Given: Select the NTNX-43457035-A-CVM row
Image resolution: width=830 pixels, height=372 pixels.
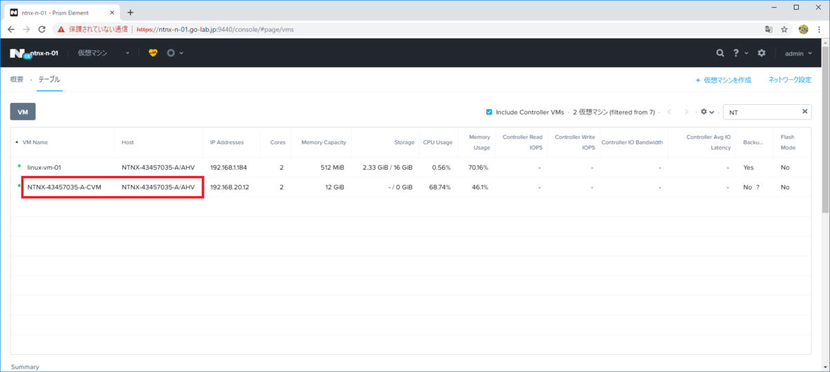Looking at the screenshot, I should click(411, 187).
